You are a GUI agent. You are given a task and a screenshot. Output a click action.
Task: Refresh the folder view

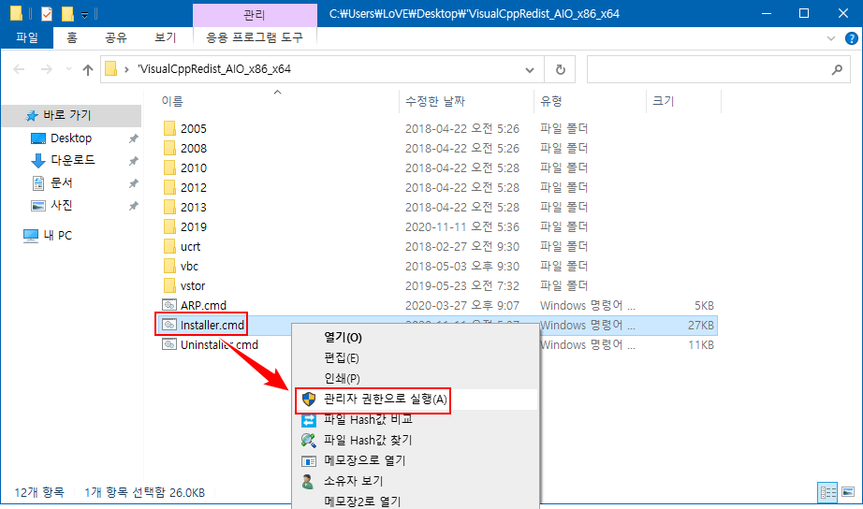pyautogui.click(x=561, y=70)
